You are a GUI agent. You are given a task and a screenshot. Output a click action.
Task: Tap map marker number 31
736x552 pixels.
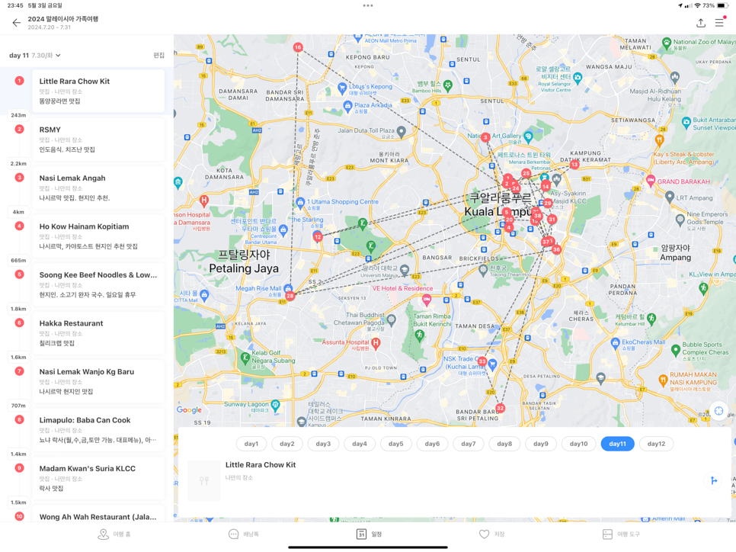pos(552,219)
